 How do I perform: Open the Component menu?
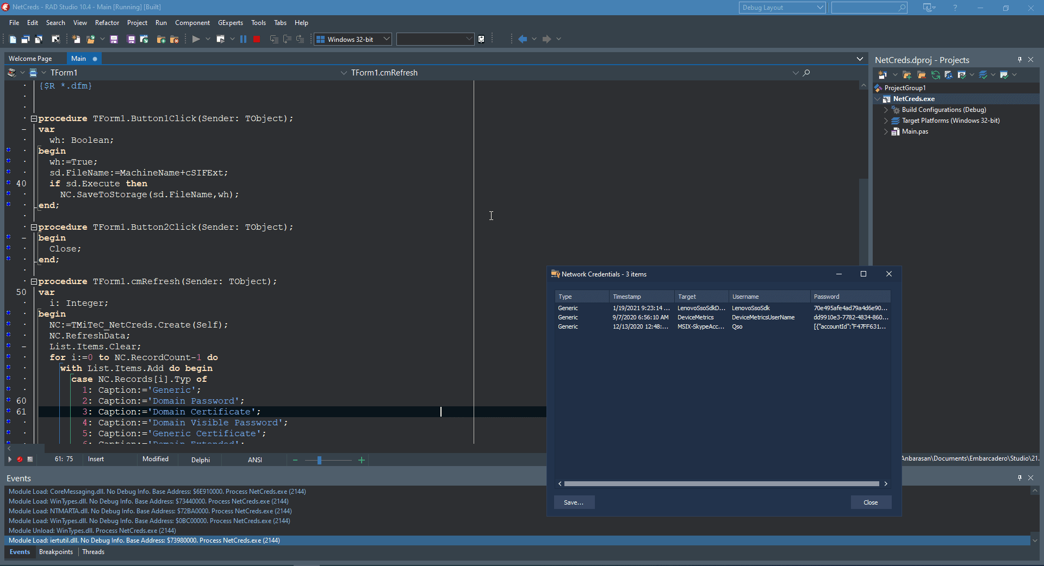192,23
